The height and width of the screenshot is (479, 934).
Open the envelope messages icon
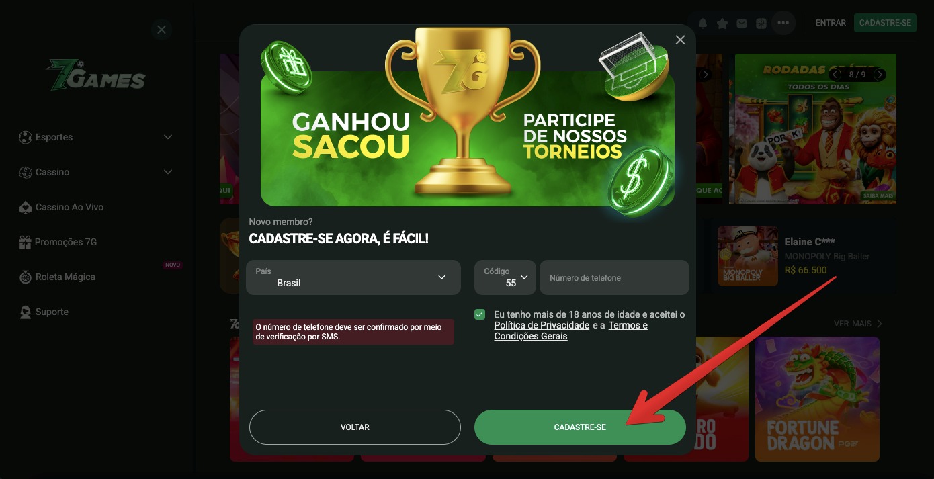tap(742, 24)
